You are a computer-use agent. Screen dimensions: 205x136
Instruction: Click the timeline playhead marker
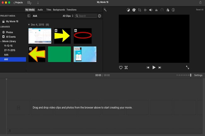point(6,79)
